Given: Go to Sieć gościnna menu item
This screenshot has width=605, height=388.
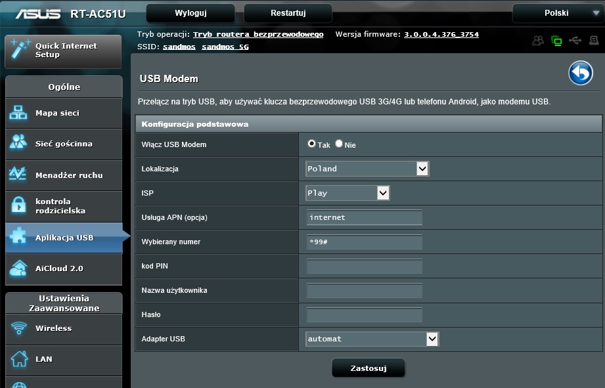Looking at the screenshot, I should point(63,144).
